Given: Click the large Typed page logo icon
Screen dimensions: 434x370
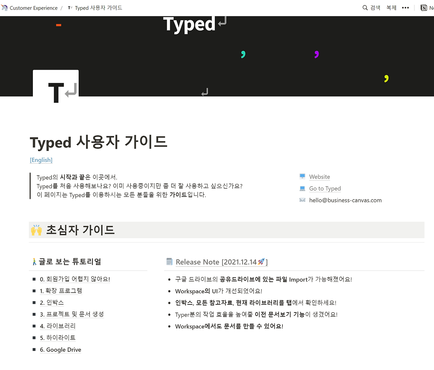Looking at the screenshot, I should tap(56, 86).
